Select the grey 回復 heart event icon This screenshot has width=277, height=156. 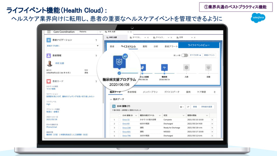(x=208, y=67)
